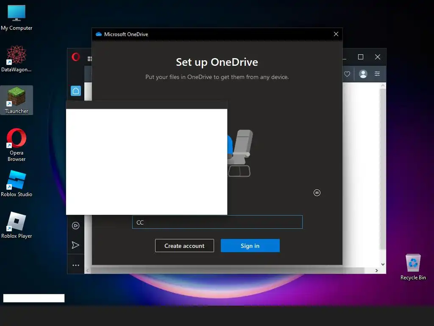Open Opera easy setup sliders icon
Screen dimensions: 434x326
point(377,74)
